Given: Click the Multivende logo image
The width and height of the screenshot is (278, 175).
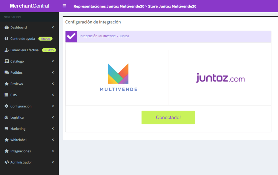Looking at the screenshot, I should tap(119, 77).
